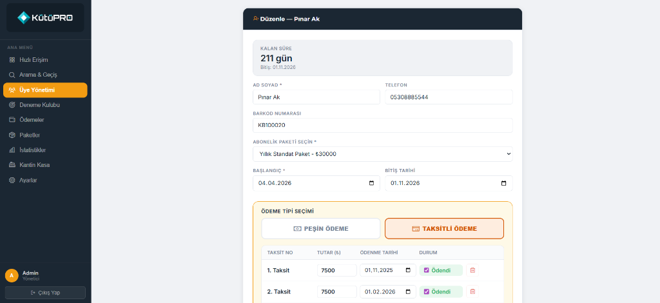Open date picker for 2. Taksit payment date
This screenshot has width=660, height=303.
[x=408, y=291]
